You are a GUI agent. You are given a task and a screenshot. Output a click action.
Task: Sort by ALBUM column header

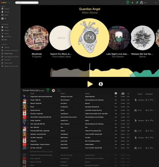[x=87, y=94]
